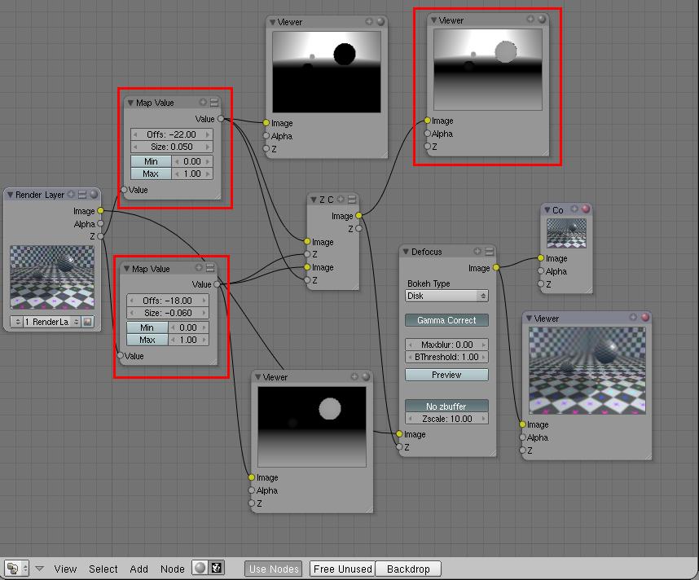Click the Render Layer Z output socket
699x580 pixels.
100,236
